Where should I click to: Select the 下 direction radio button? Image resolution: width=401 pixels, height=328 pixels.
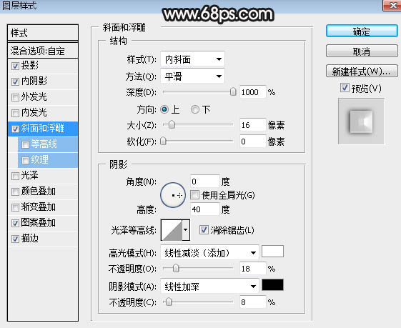[195, 109]
